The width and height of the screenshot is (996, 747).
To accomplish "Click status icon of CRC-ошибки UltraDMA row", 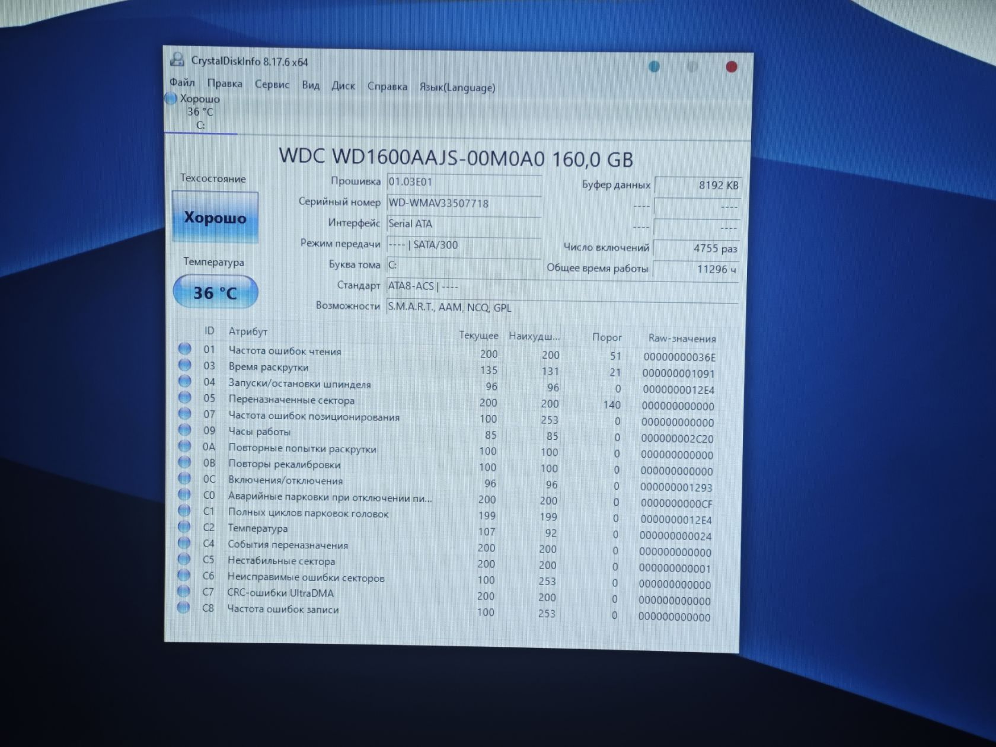I will click(x=184, y=591).
